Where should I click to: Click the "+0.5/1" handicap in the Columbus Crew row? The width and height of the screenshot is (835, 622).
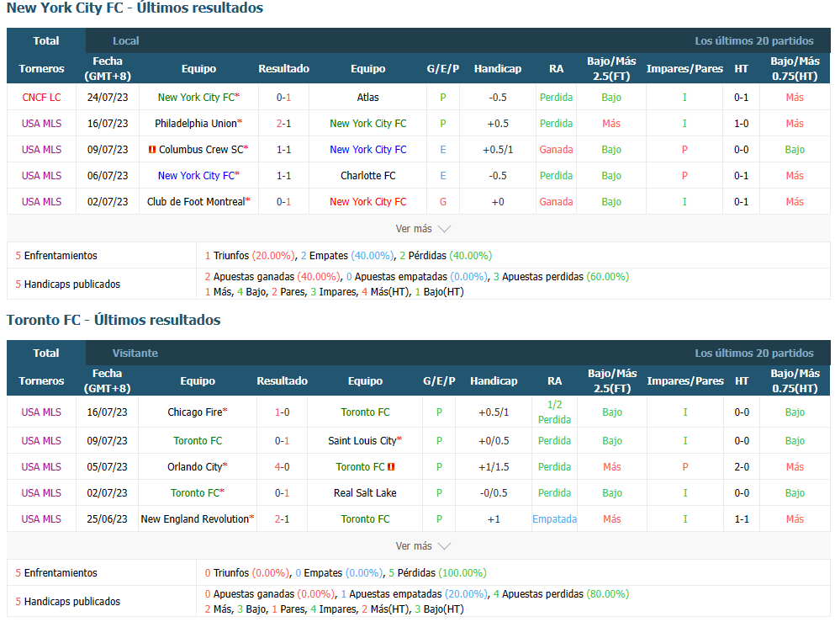(498, 150)
